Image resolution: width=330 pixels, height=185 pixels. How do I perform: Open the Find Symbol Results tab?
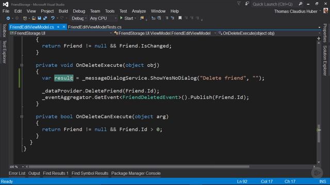[x=90, y=174]
